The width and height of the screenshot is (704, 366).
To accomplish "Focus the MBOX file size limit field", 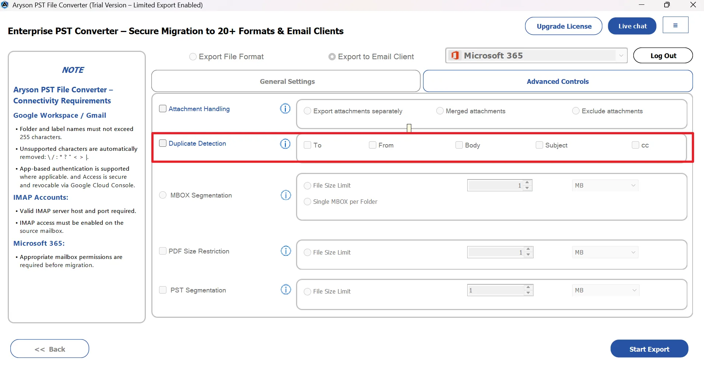I will tap(496, 185).
